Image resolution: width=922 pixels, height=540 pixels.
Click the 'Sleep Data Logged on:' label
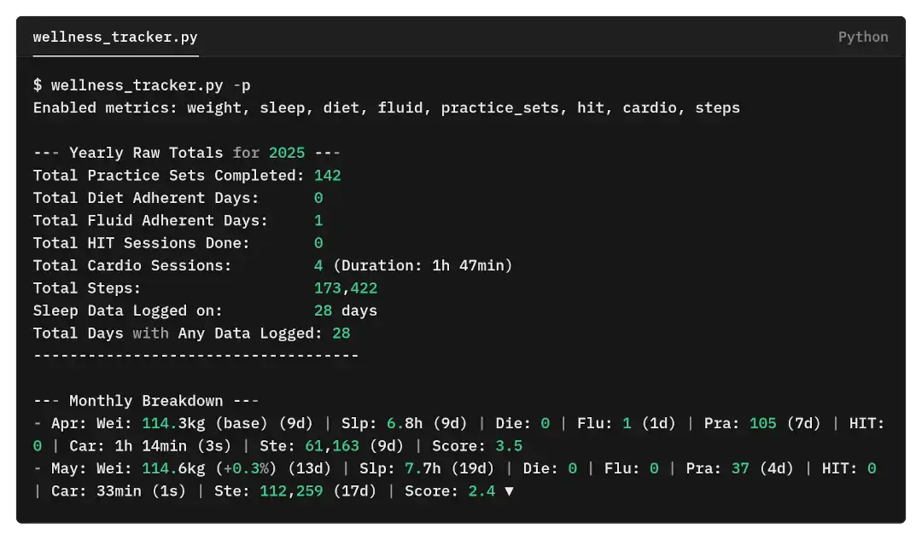pyautogui.click(x=127, y=311)
